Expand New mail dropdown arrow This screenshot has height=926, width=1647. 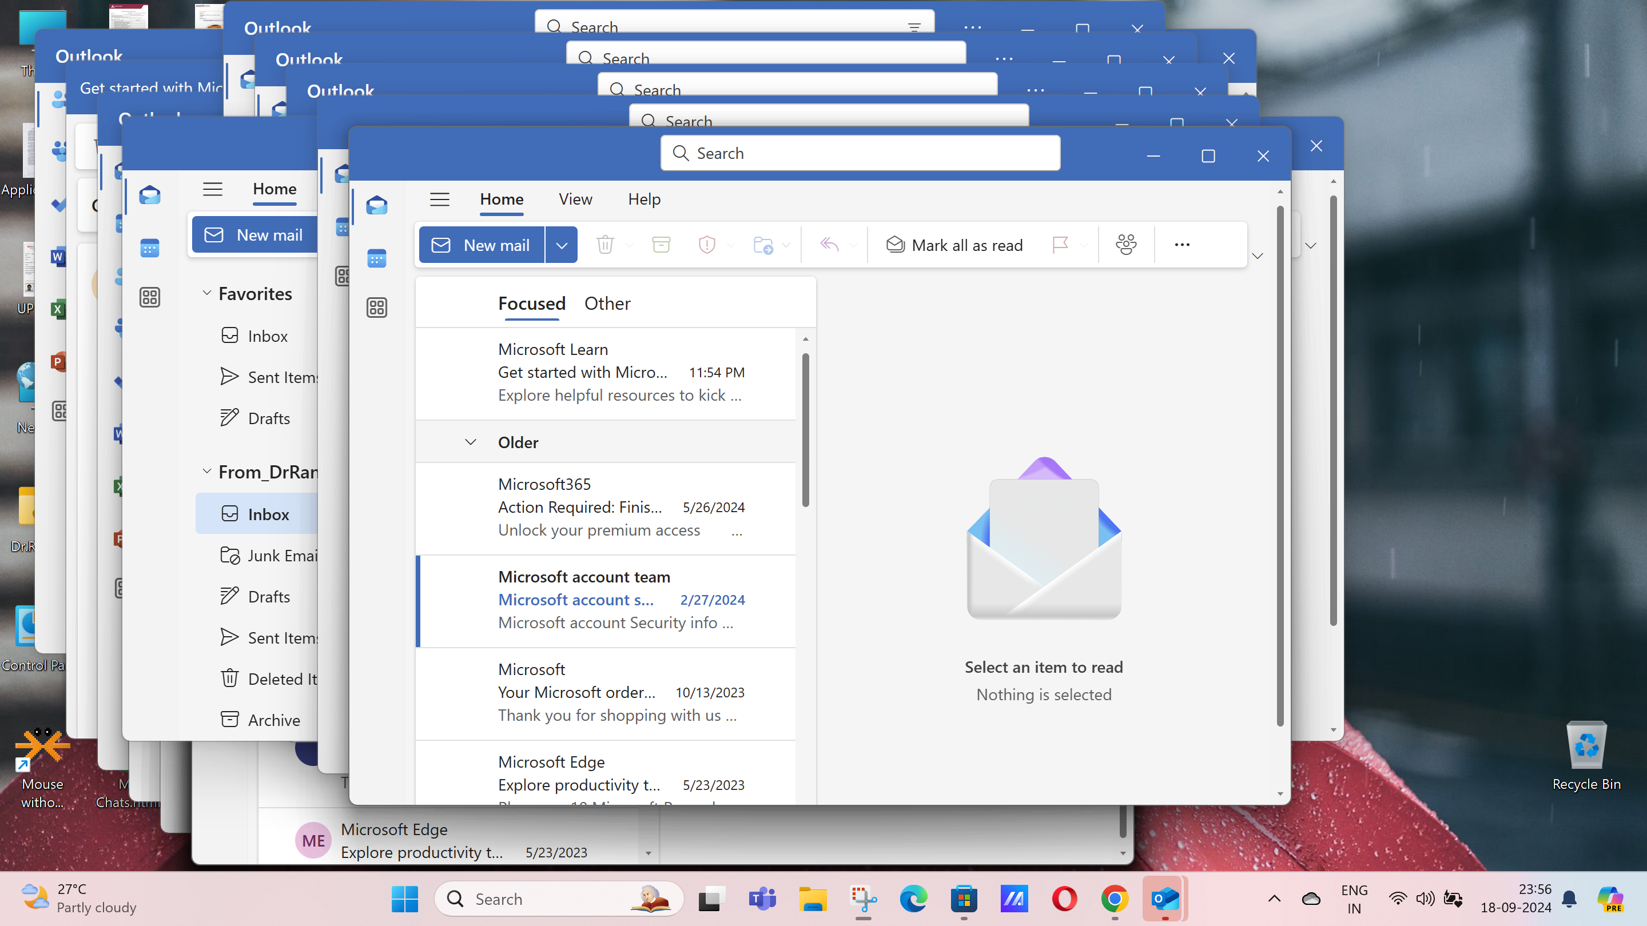[x=562, y=245]
